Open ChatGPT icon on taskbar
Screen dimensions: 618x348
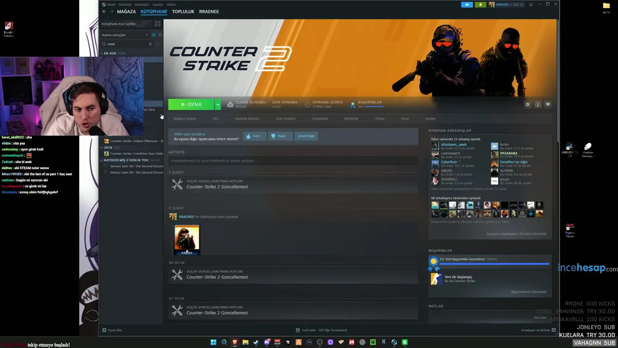[x=362, y=342]
